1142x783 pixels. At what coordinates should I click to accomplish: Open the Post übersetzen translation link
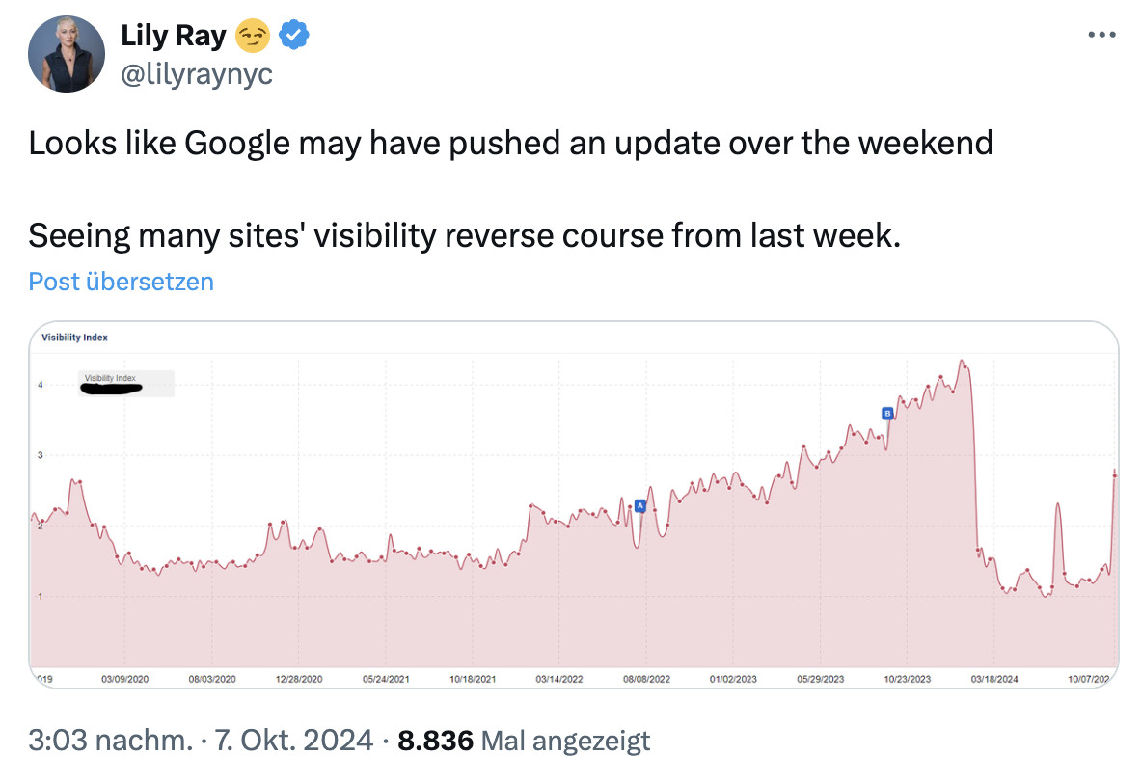(121, 281)
